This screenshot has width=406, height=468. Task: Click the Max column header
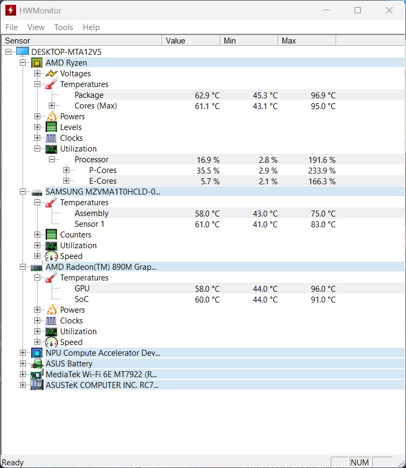coord(307,41)
